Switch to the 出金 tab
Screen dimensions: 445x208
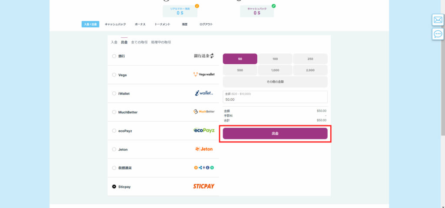coord(124,42)
